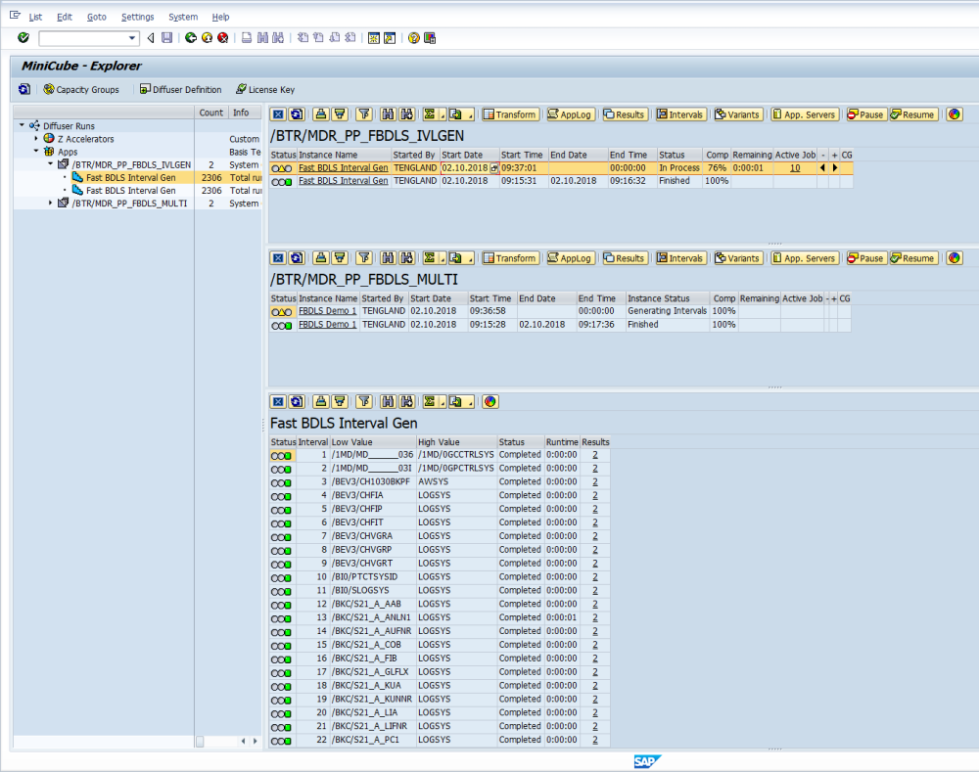Click the Customize Local Layout monitor icon
The width and height of the screenshot is (979, 772).
430,38
